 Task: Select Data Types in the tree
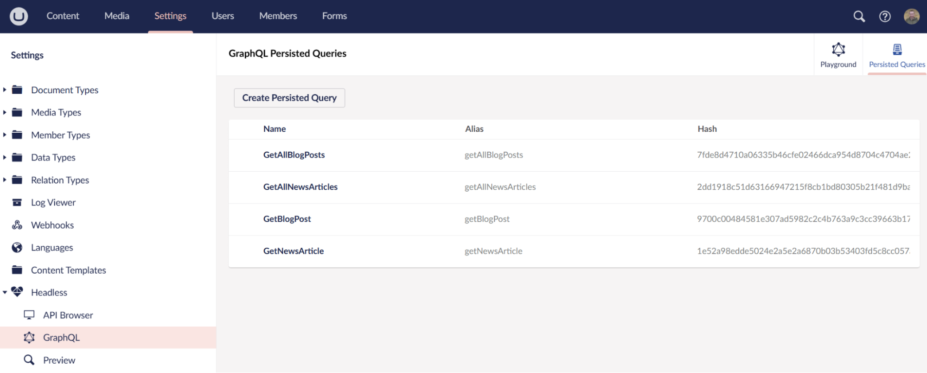[53, 157]
